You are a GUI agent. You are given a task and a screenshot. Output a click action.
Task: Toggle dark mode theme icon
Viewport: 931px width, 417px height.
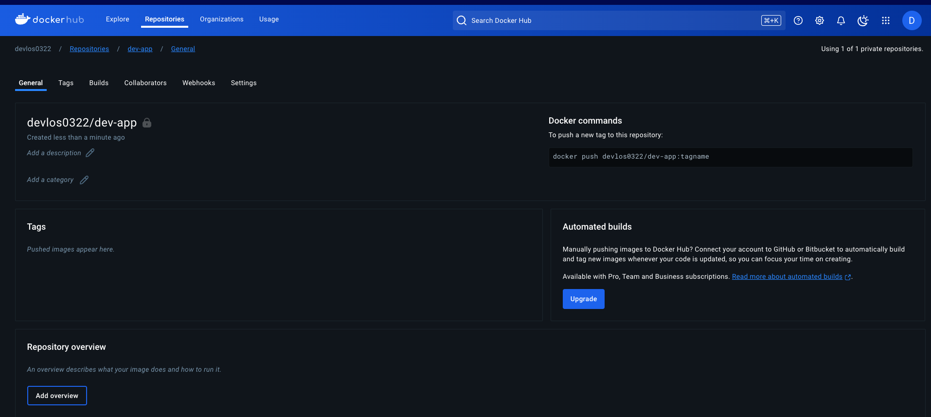pyautogui.click(x=863, y=20)
